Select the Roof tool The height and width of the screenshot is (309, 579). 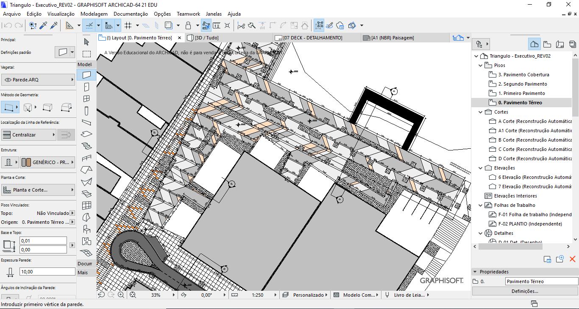(x=86, y=170)
